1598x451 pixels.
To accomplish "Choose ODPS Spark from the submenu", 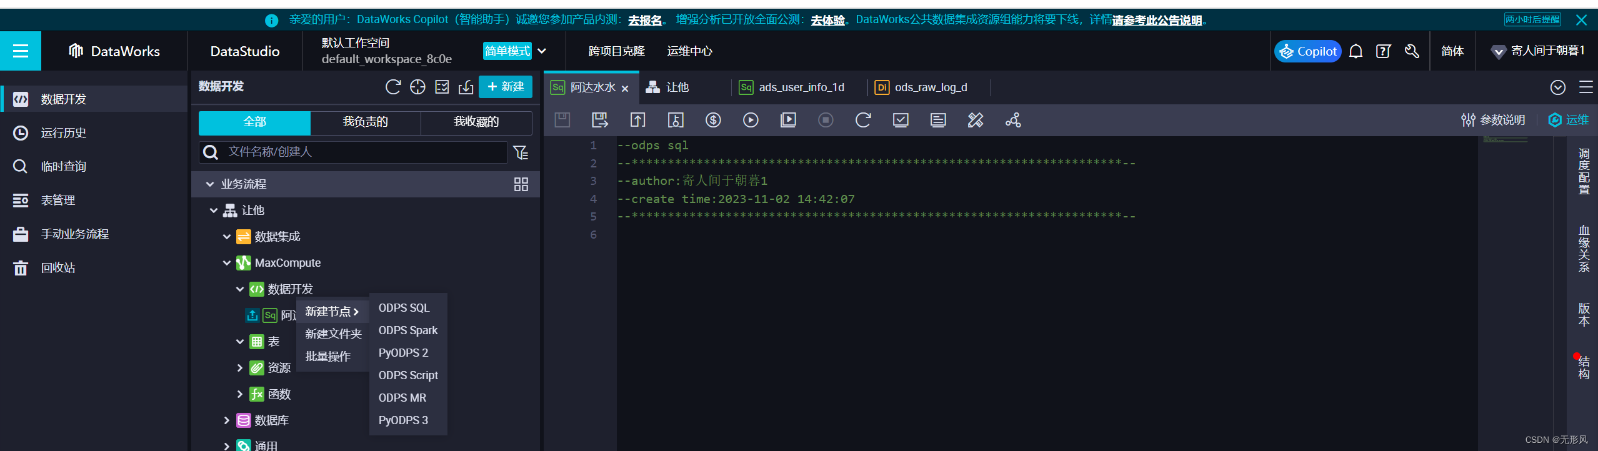I will [x=408, y=330].
